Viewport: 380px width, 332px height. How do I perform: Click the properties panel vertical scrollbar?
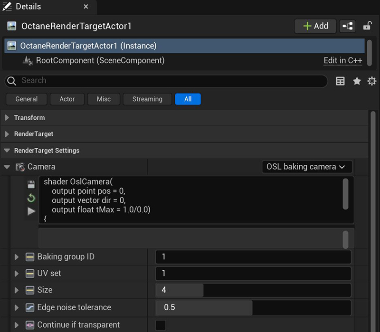373,220
